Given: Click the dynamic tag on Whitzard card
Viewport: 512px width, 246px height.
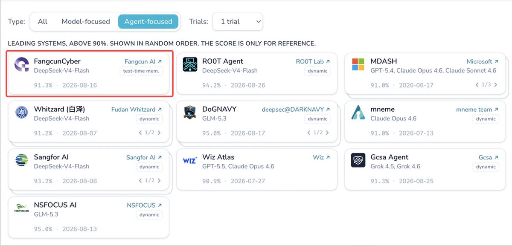Looking at the screenshot, I should click(x=149, y=119).
